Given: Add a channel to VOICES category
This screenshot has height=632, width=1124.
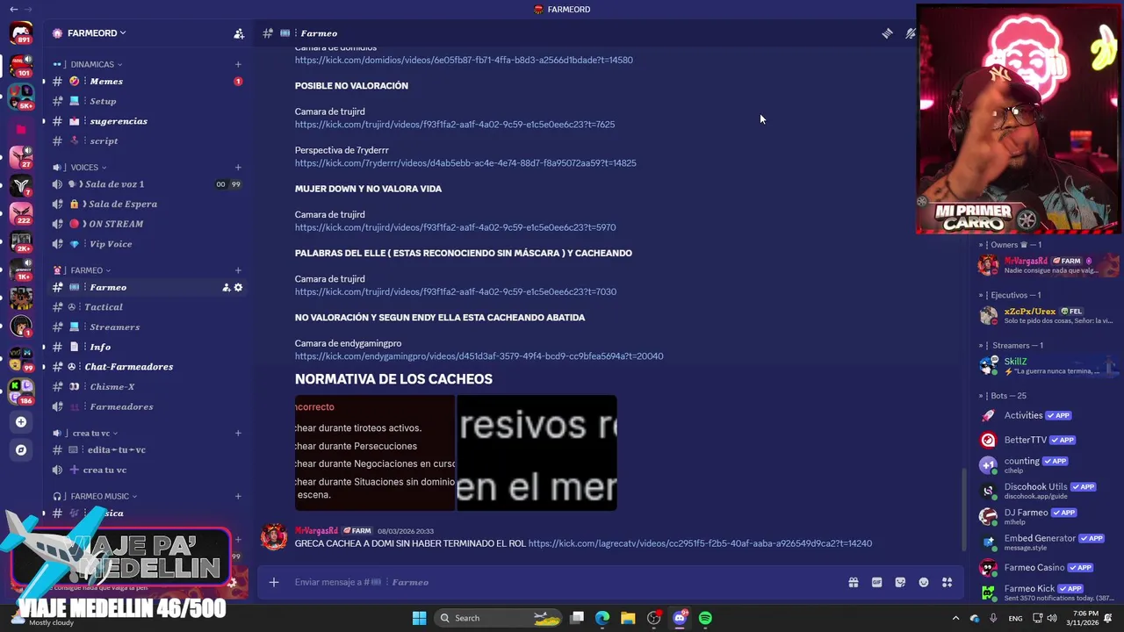Looking at the screenshot, I should (x=238, y=167).
